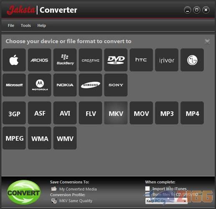Pick the iriver device tile
216x209 pixels.
coord(167,60)
